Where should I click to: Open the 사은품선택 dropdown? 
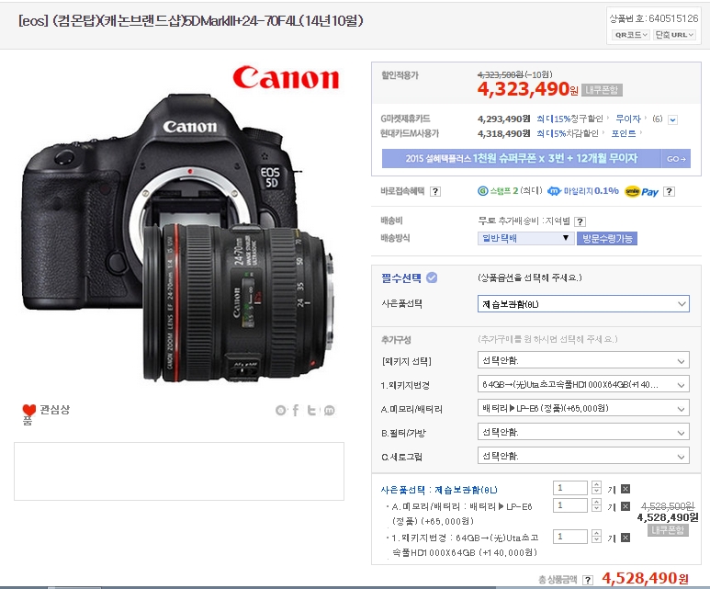583,303
